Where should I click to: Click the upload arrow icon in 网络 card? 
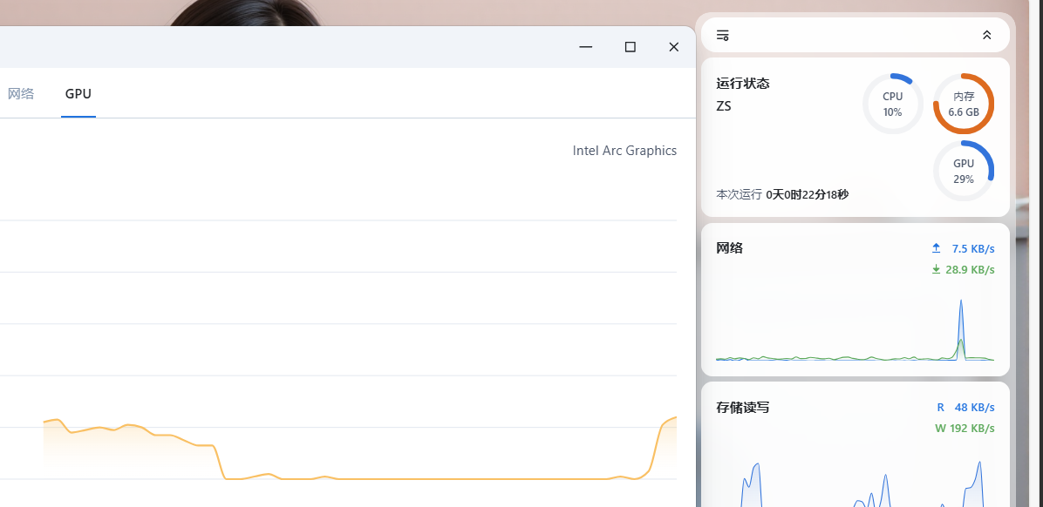(x=936, y=248)
